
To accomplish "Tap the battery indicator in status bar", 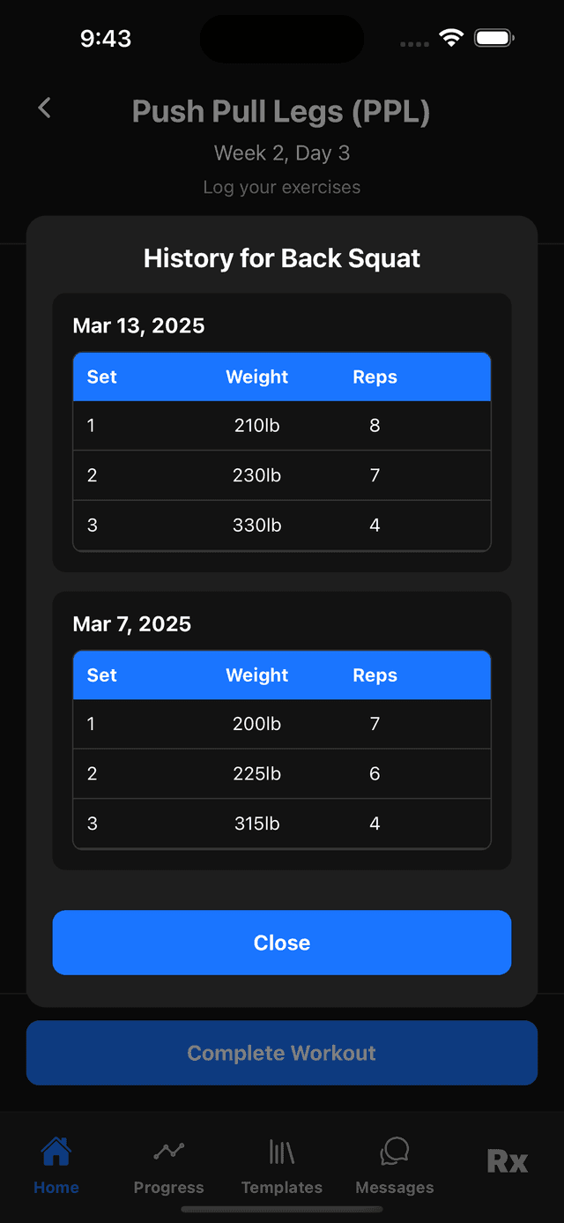I will tap(493, 38).
